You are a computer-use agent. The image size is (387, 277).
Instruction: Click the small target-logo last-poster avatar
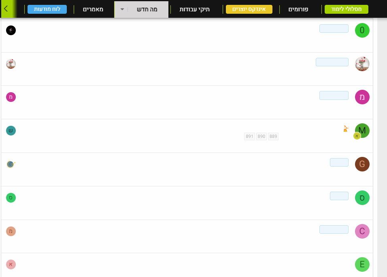coord(11,164)
